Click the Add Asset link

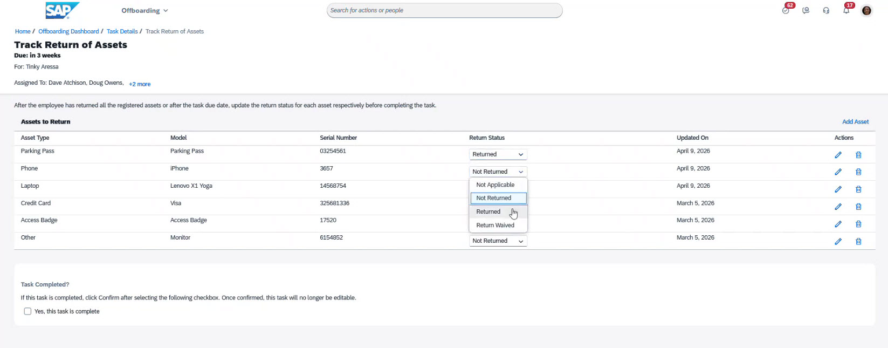click(855, 122)
